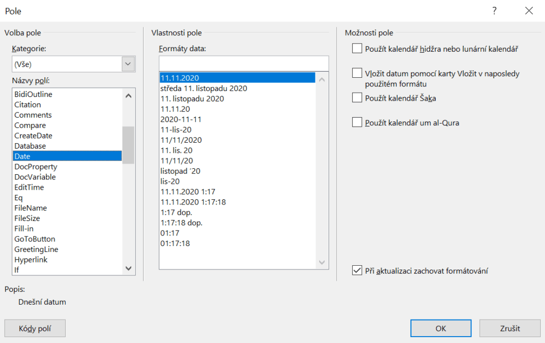
Task: Enable Použít kalendář hidžra nebo lunární checkbox
Action: [357, 49]
